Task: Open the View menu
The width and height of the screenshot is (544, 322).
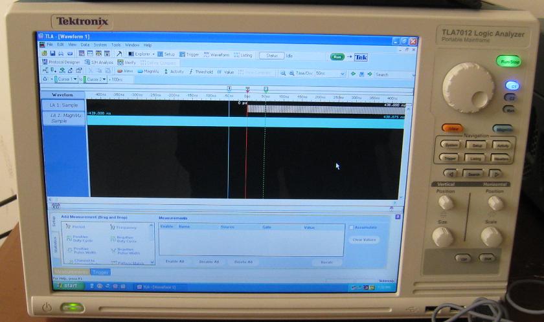Action: [72, 45]
